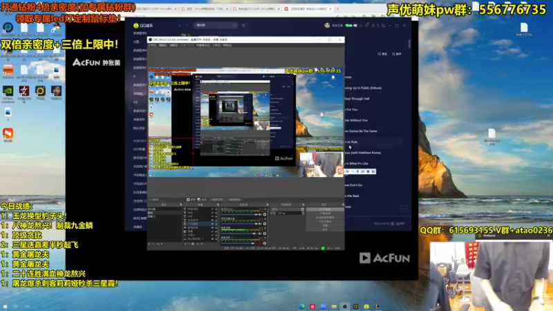Open Properties for the selected OBS source
This screenshot has width=553, height=311.
click(x=190, y=200)
